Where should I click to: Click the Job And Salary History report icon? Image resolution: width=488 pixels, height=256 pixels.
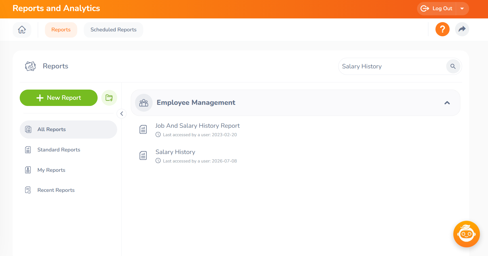tap(143, 129)
